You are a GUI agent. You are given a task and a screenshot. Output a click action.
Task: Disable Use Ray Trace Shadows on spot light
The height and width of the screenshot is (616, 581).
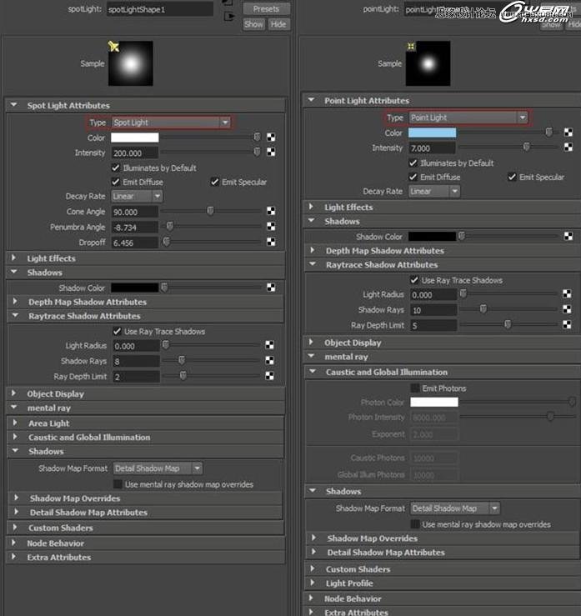coord(117,332)
